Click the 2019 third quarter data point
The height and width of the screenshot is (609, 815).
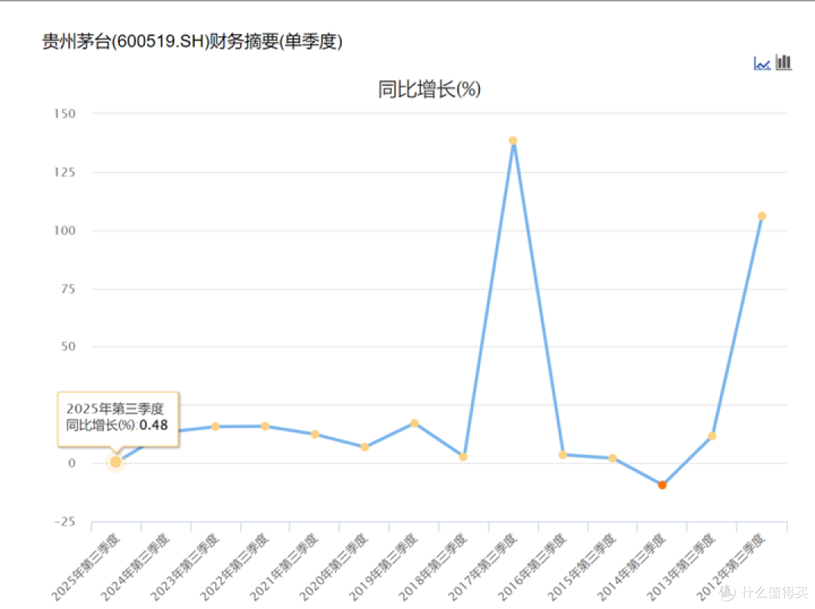414,423
